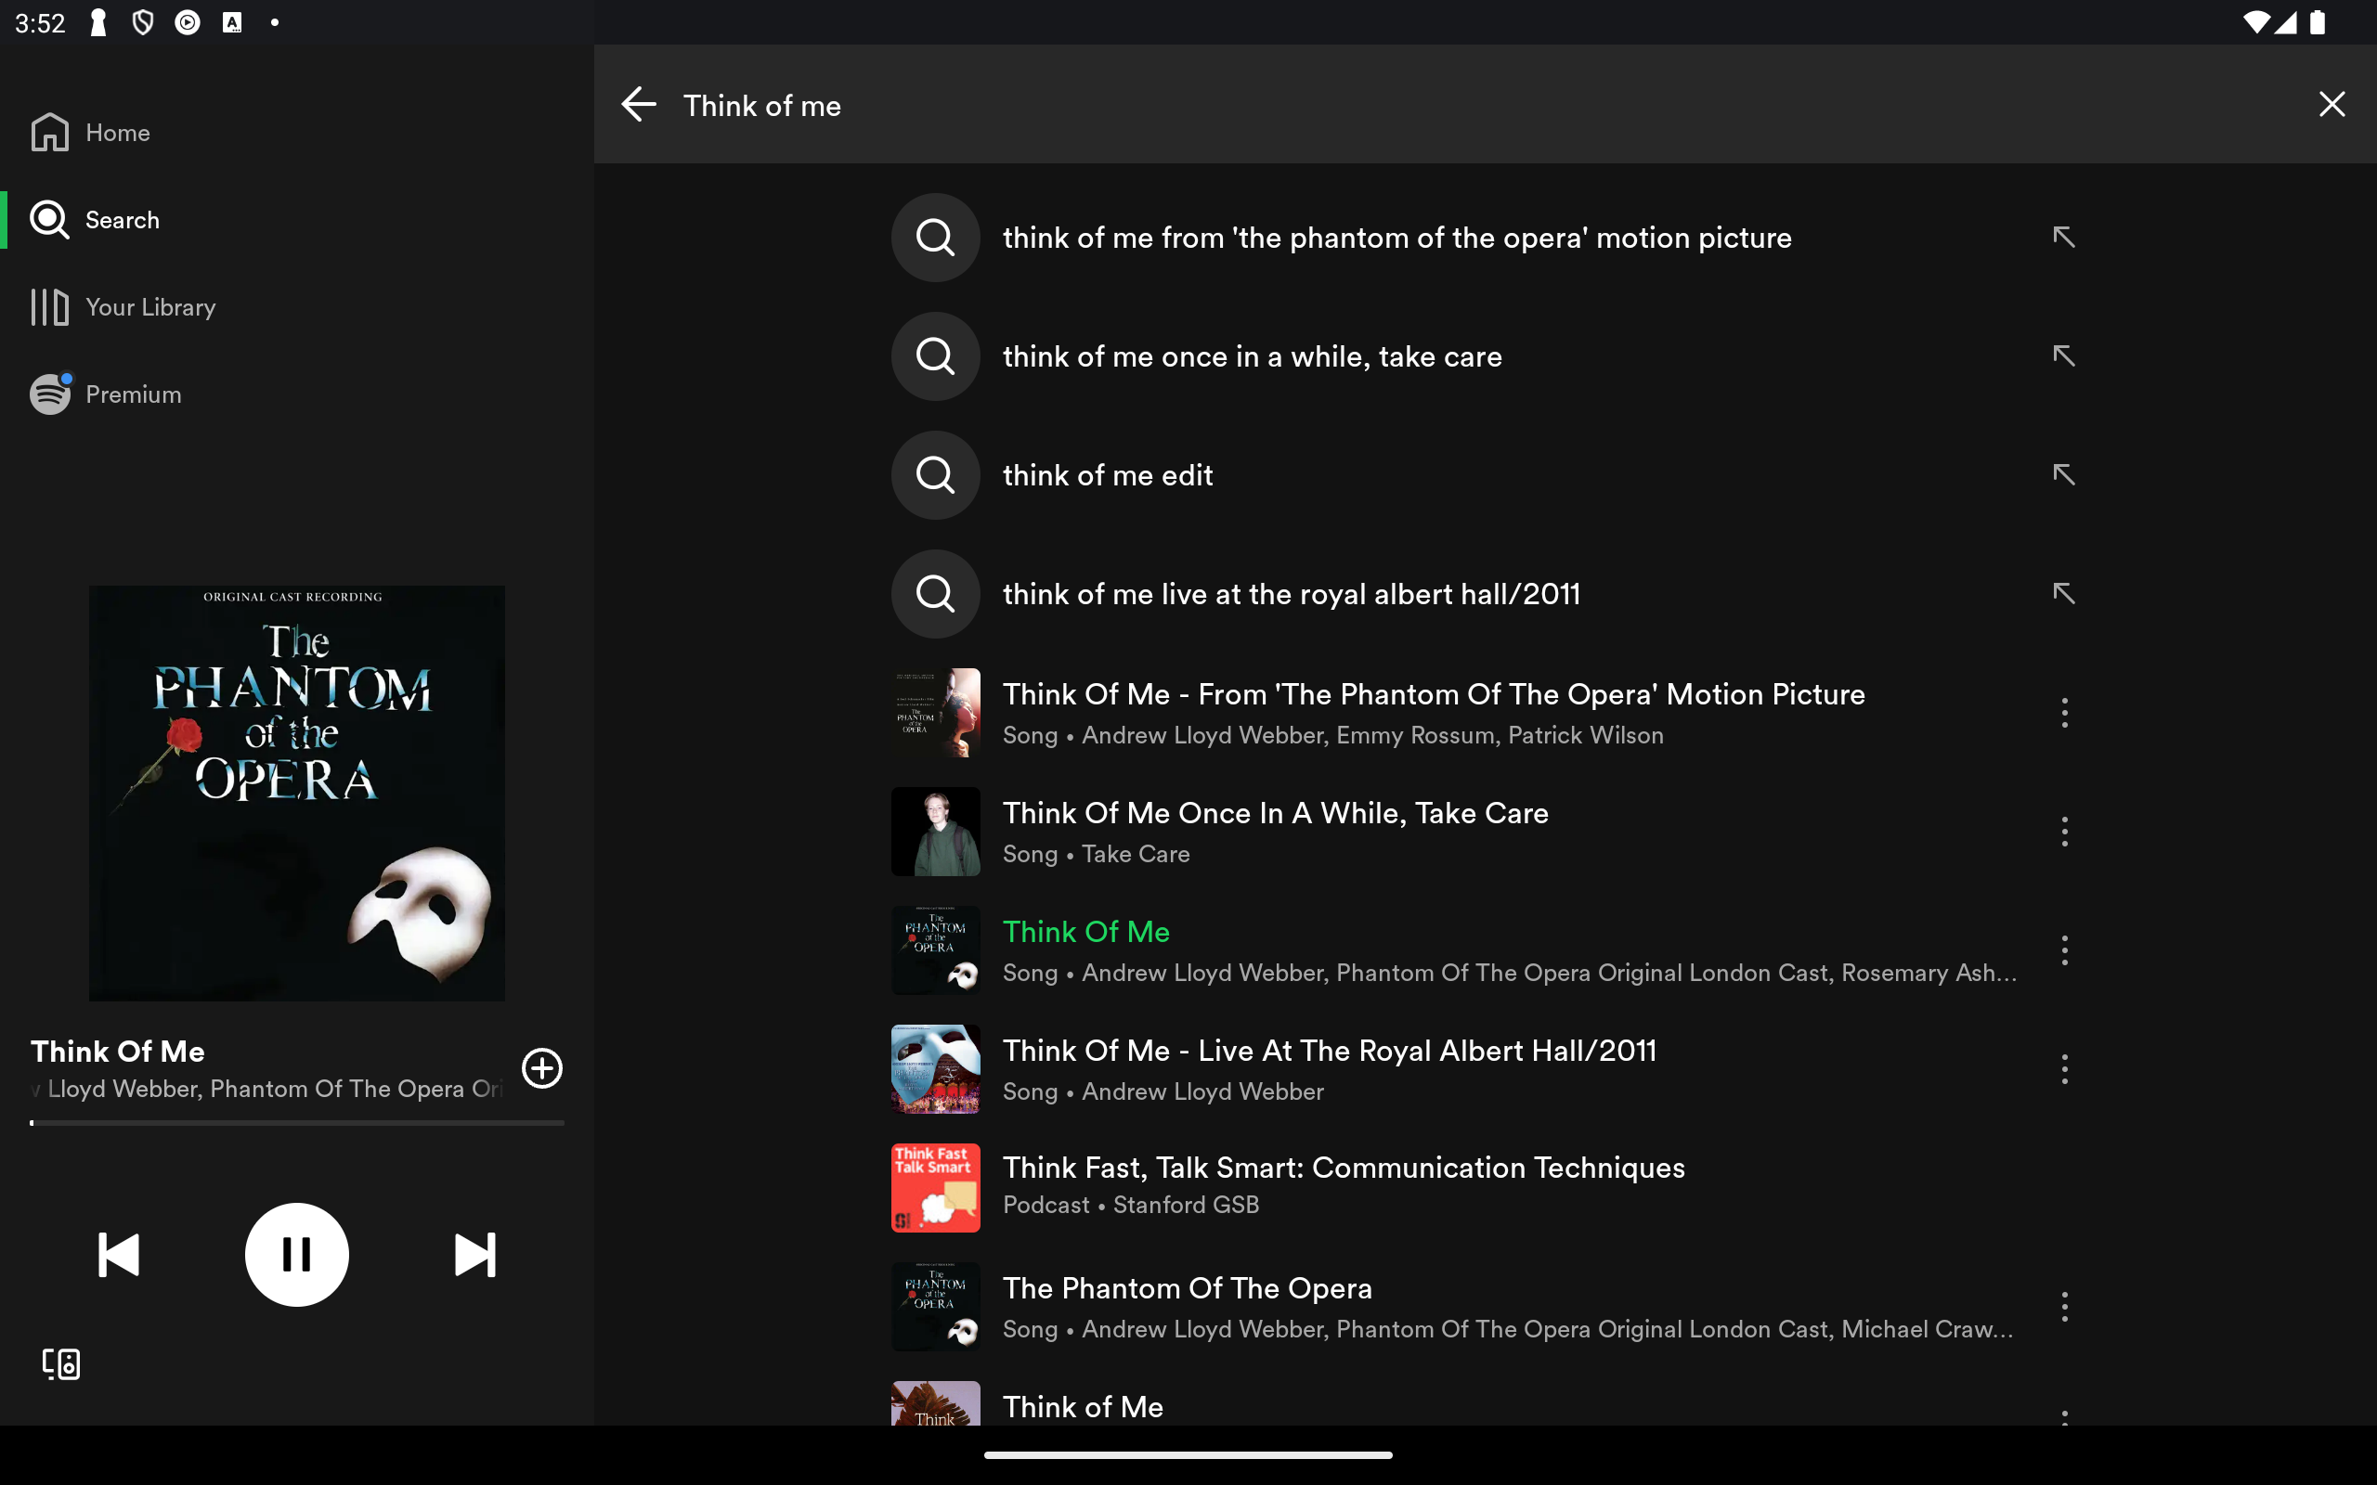Open the connect to a device icon
This screenshot has width=2377, height=1485.
coord(61,1364)
